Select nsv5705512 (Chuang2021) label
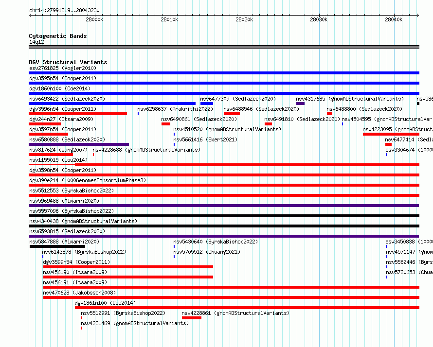 click(x=207, y=252)
